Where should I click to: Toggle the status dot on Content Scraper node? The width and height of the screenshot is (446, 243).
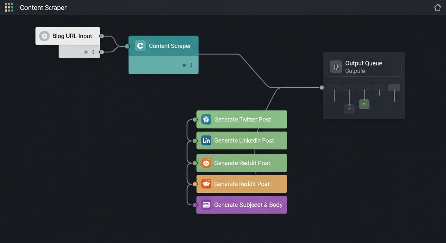[x=184, y=65]
